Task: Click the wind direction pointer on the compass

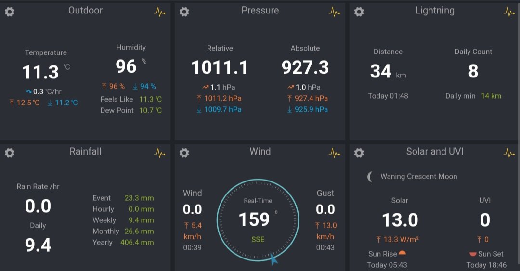Action: pyautogui.click(x=273, y=259)
